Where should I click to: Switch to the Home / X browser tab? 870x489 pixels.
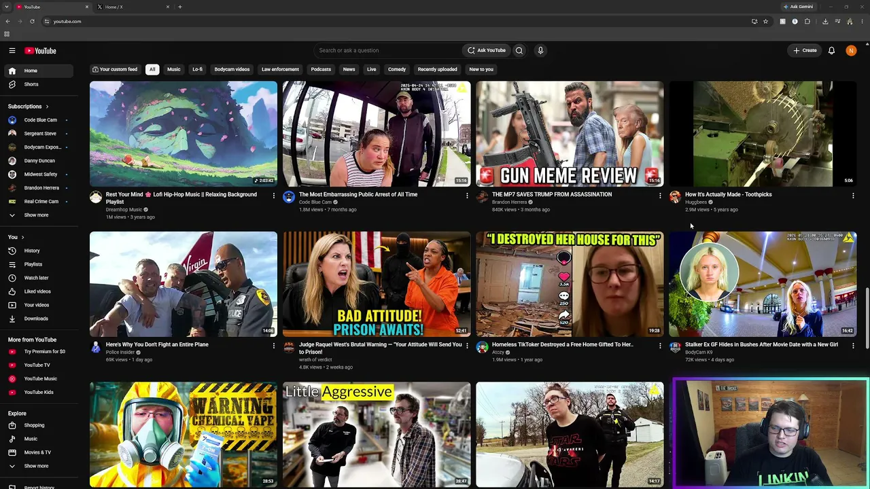pos(133,7)
